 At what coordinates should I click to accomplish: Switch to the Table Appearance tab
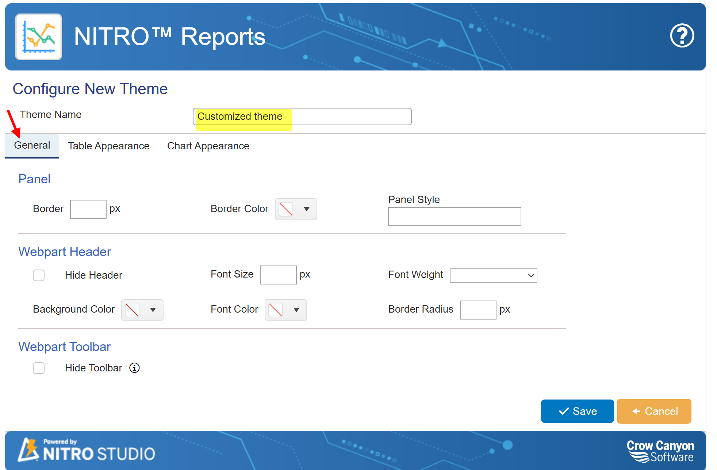[x=108, y=146]
